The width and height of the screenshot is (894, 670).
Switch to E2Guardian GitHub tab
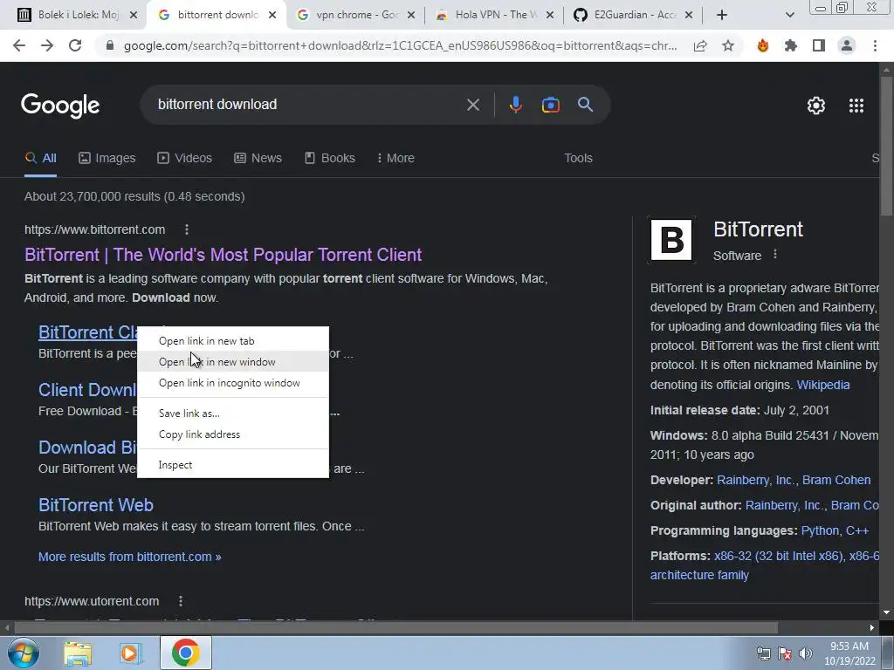pos(632,15)
